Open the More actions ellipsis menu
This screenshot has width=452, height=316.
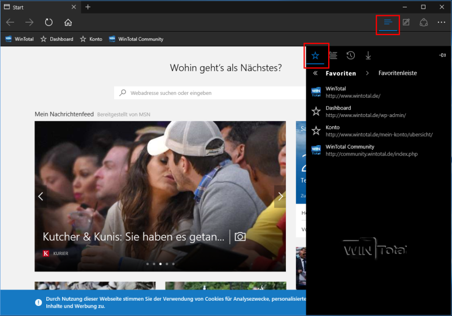[441, 23]
